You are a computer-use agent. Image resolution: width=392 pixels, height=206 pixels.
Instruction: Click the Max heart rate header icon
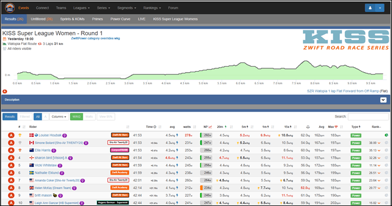336,127
